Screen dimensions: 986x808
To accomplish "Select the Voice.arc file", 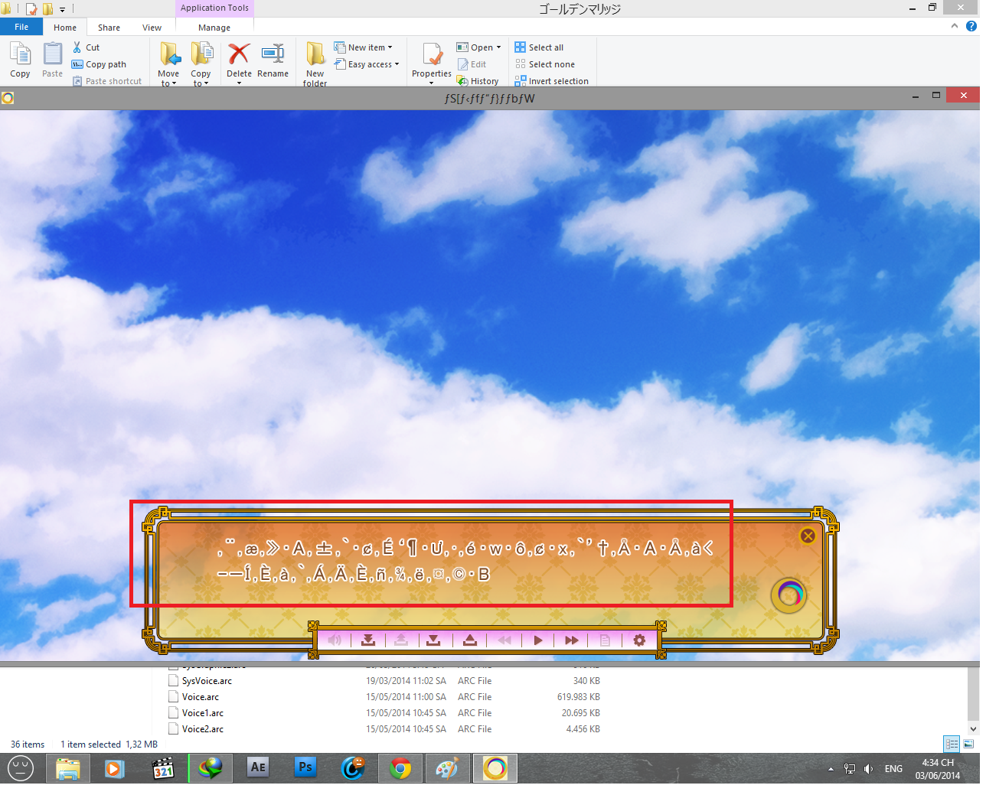I will (x=201, y=697).
